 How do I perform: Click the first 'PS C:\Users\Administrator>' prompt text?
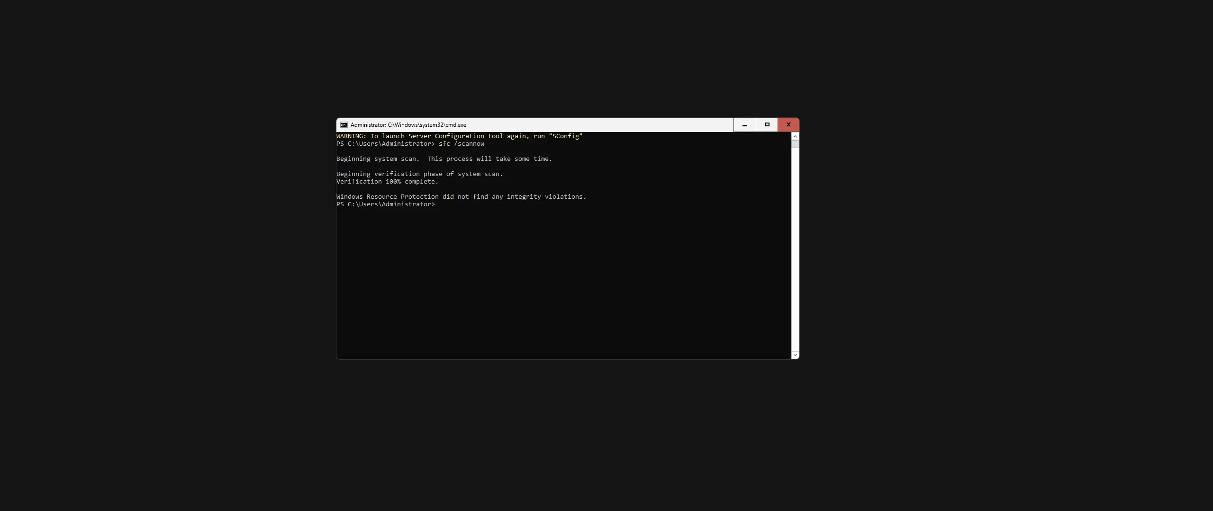pyautogui.click(x=385, y=144)
